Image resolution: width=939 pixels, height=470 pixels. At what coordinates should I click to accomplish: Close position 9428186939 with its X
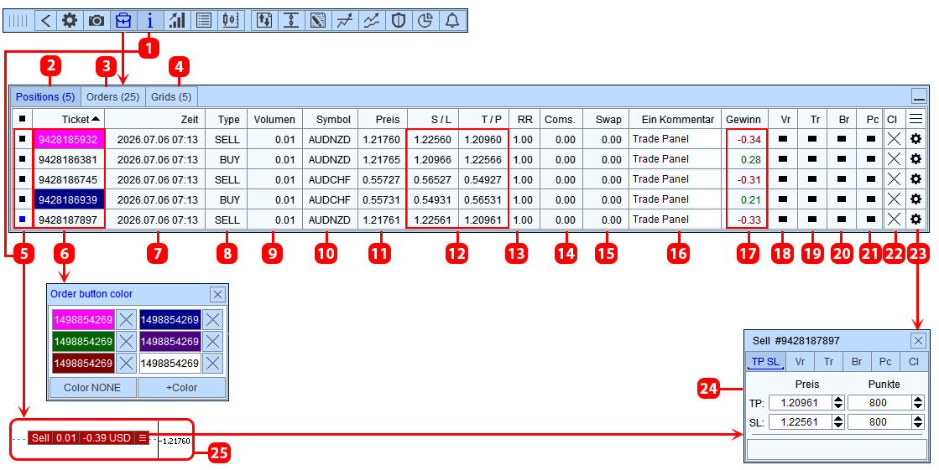(894, 199)
